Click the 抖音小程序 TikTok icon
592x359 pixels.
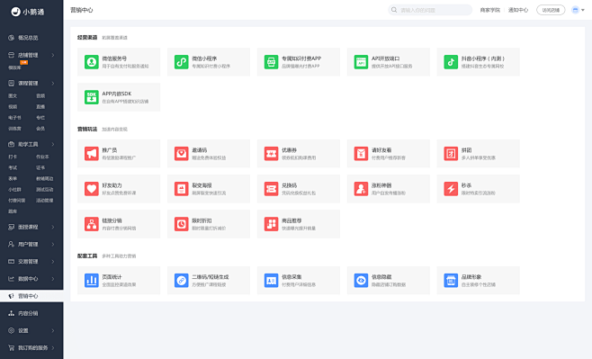[451, 62]
